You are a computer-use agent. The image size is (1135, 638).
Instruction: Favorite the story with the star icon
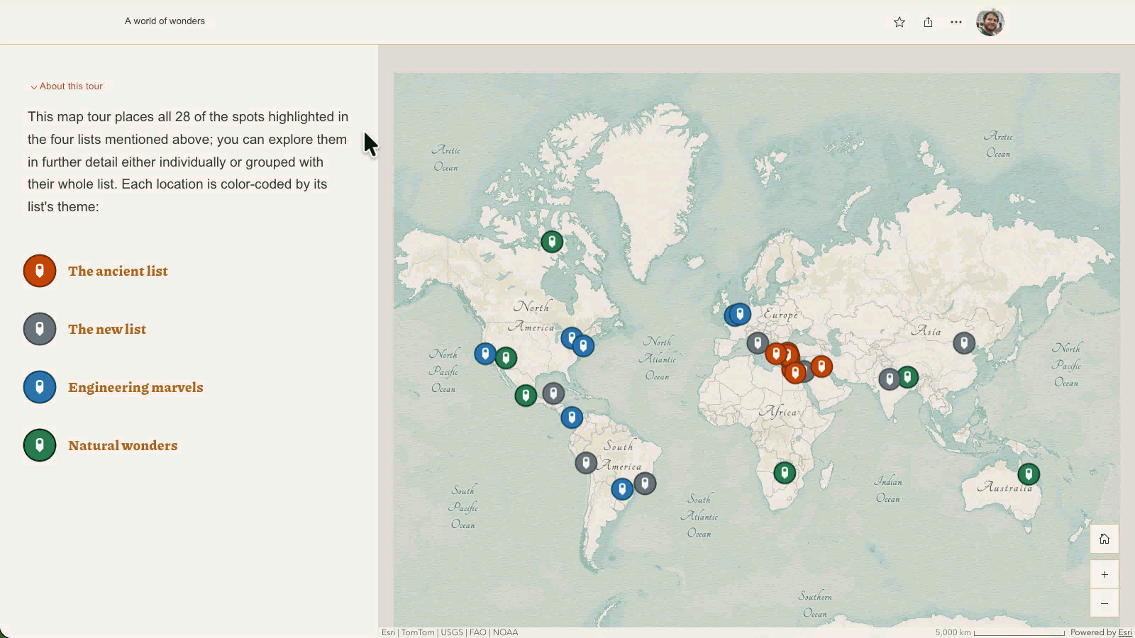899,22
